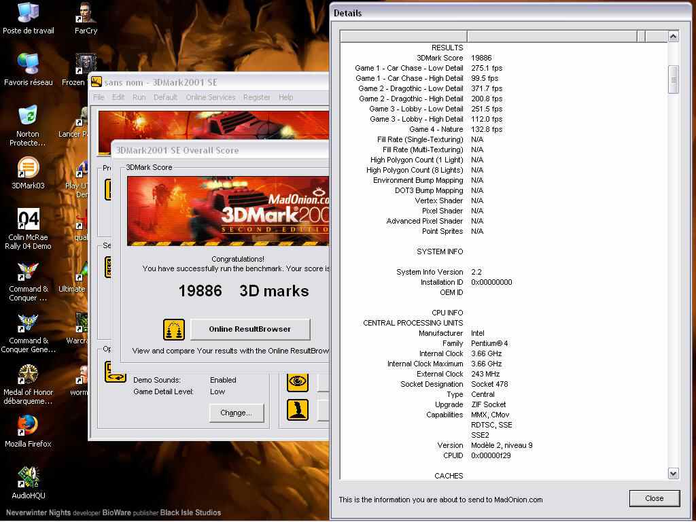The height and width of the screenshot is (522, 696).
Task: Select 'Game 2 - Dragothic - High Detail' row
Action: pos(504,99)
